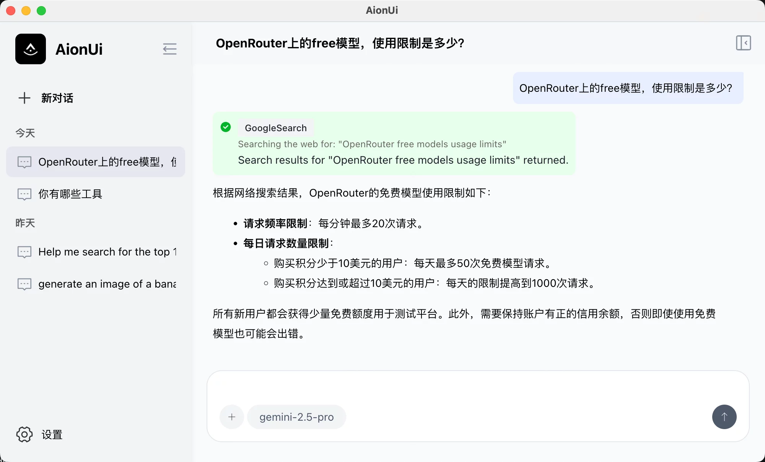Toggle the right side panel icon

coord(743,43)
